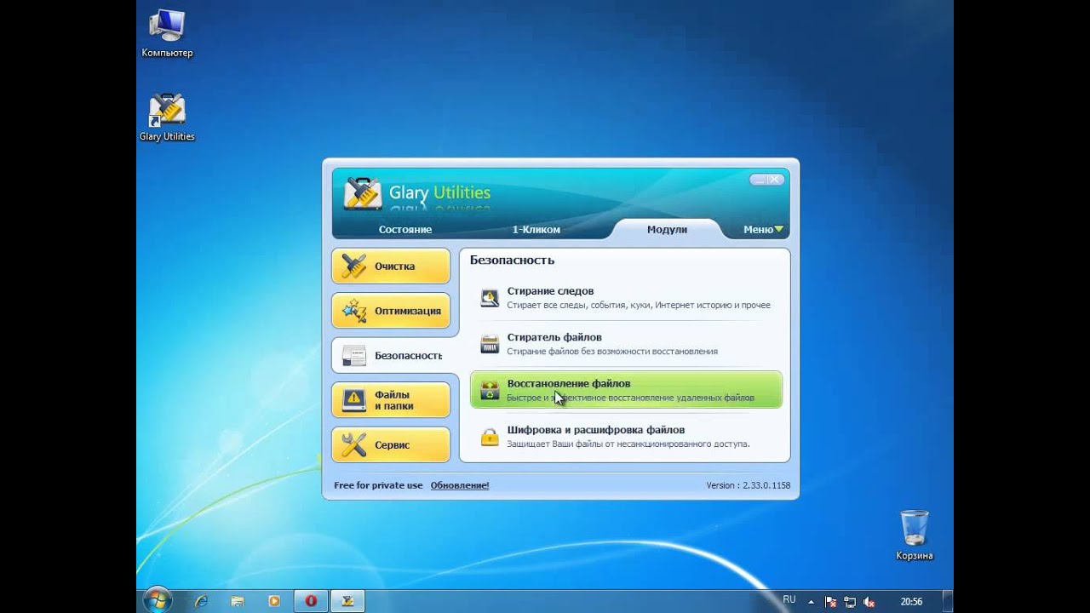1090x613 pixels.
Task: Open the Оптимизация category
Action: pos(391,311)
